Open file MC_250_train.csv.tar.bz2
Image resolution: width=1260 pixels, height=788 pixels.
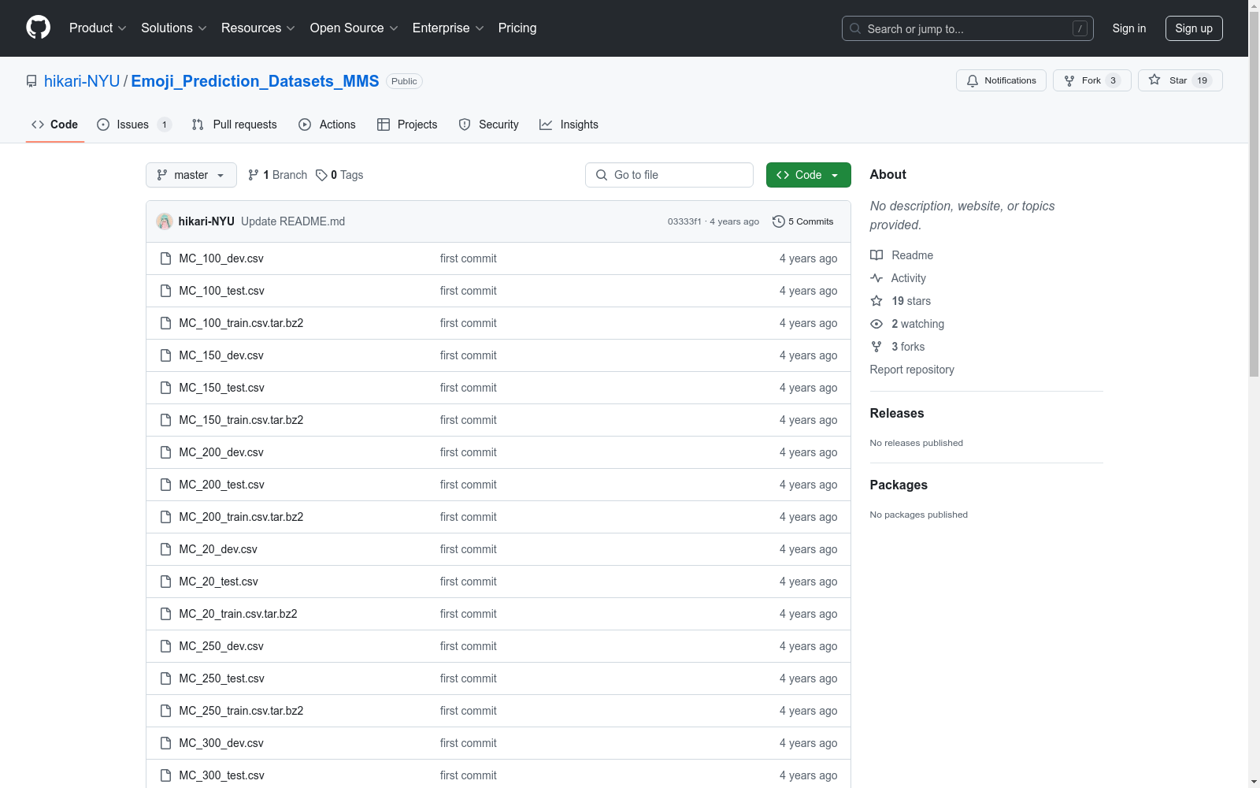click(x=241, y=711)
